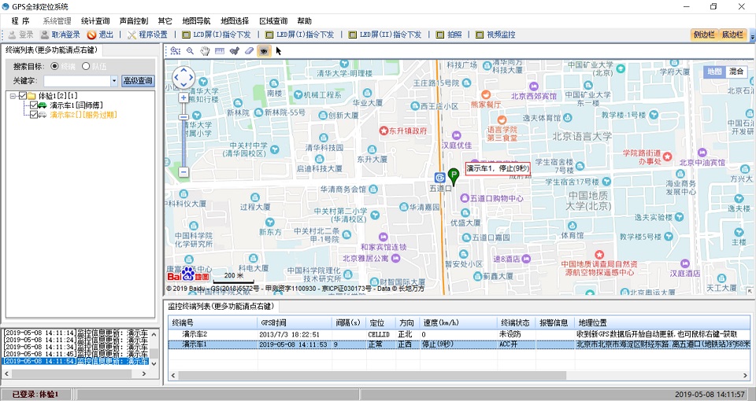Select the 演示车1 row in monitoring table
Screen dimensions: 756x401
[459, 344]
